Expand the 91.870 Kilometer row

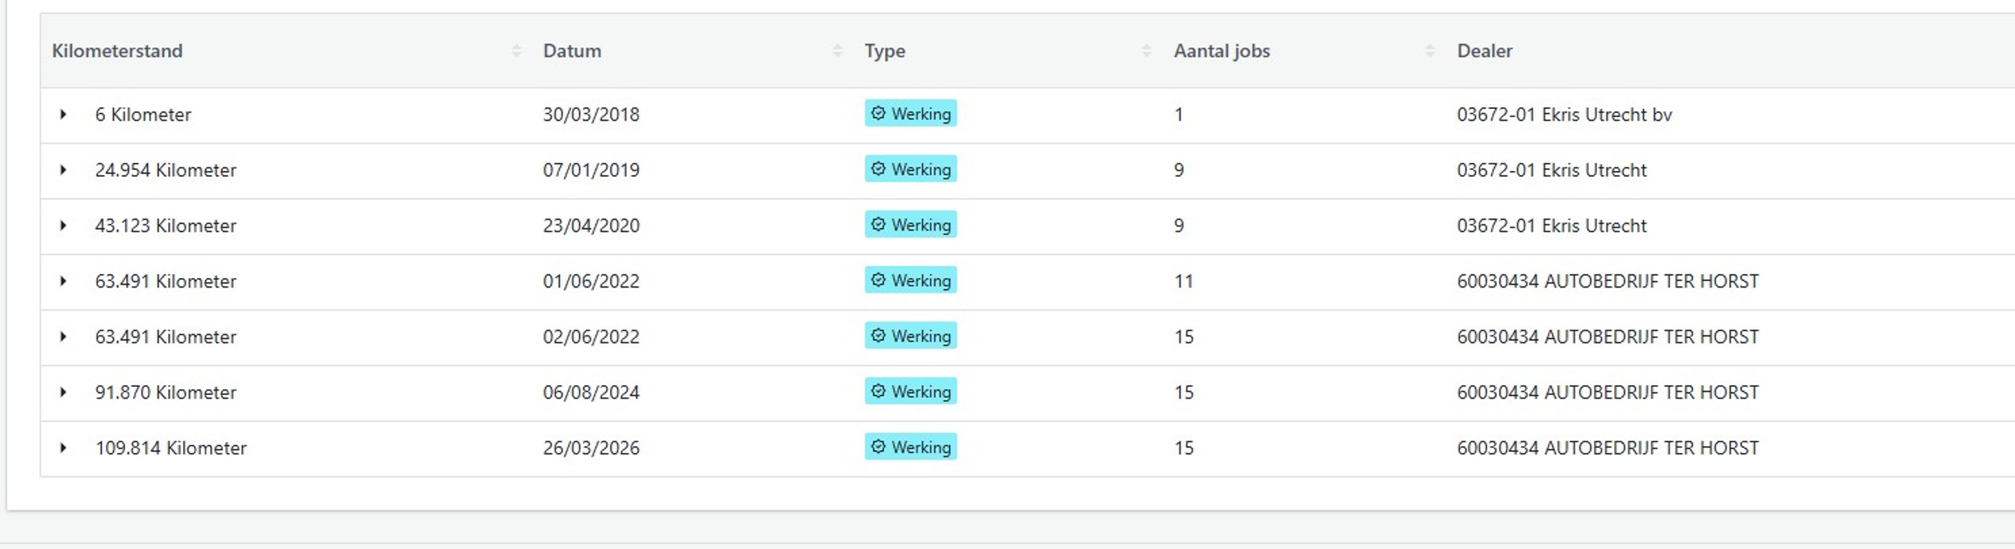tap(62, 392)
